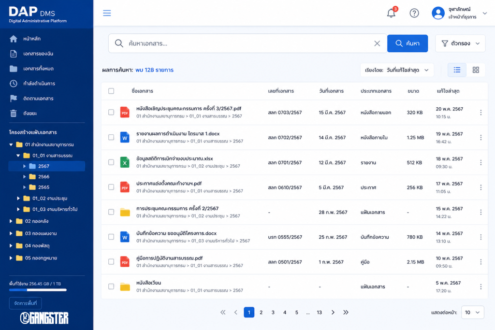Open more options for การประชุมคณะกรรมการ ครั้งที่ 2/2567 row
The width and height of the screenshot is (495, 330).
tap(480, 212)
